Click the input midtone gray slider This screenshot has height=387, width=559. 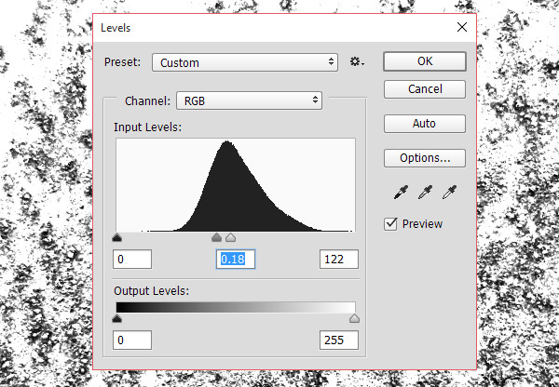[x=217, y=237]
